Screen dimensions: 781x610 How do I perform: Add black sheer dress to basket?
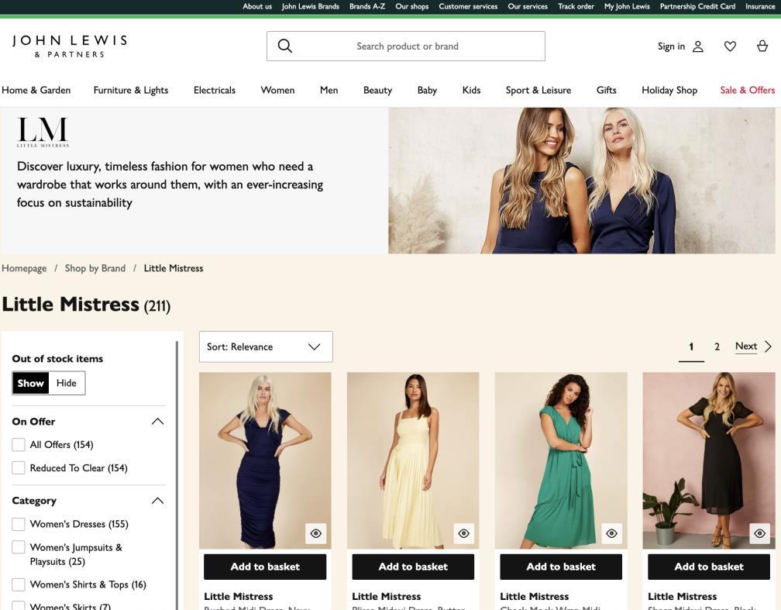[x=709, y=567]
